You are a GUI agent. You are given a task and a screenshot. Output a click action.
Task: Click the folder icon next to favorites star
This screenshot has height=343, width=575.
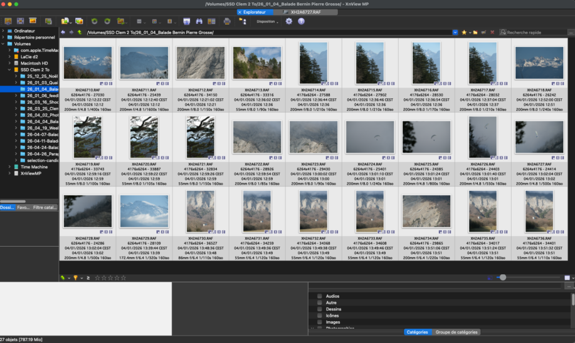click(475, 32)
